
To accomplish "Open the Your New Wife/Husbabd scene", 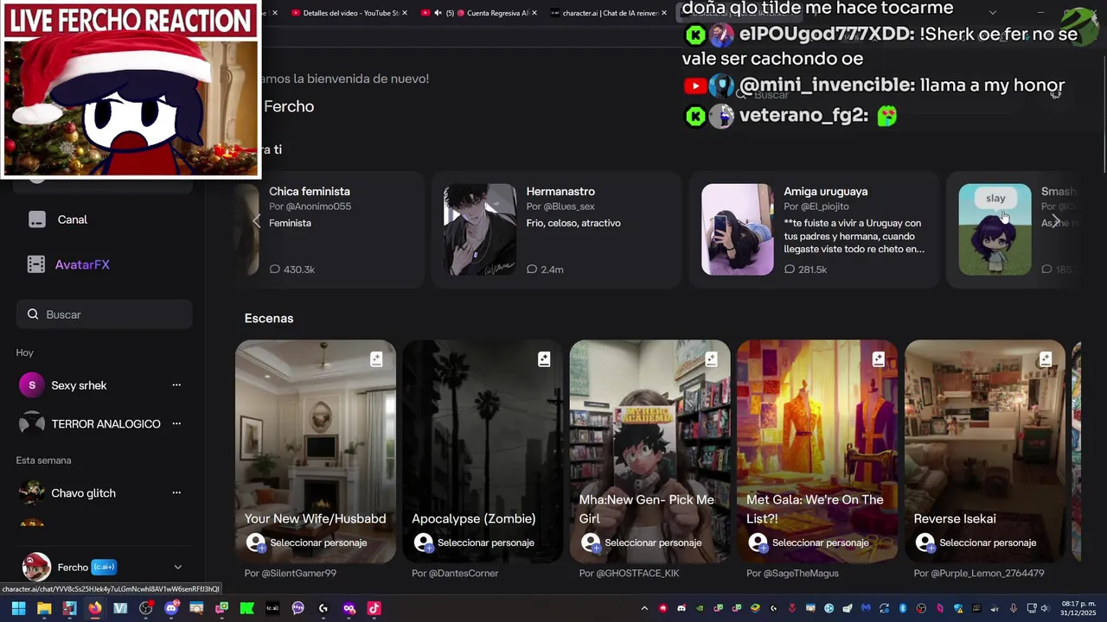I will pos(316,452).
